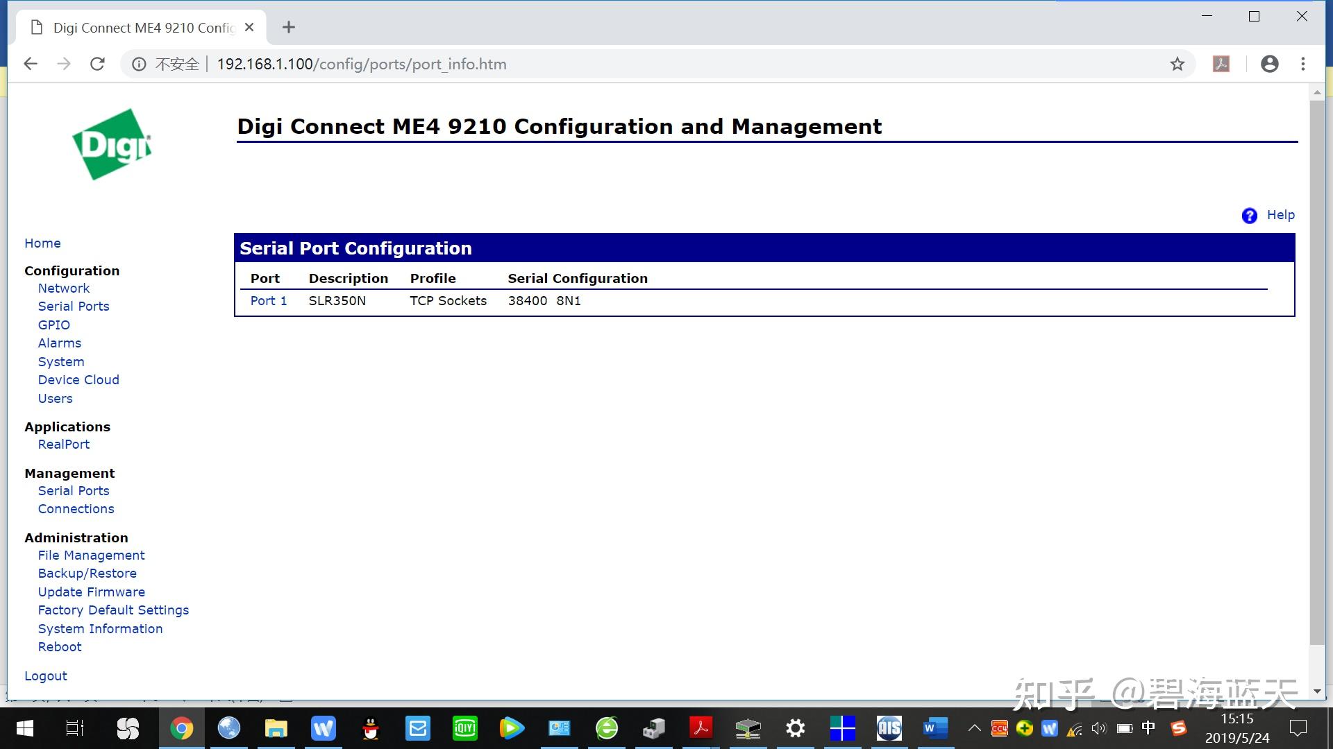The width and height of the screenshot is (1333, 749).
Task: Click the Digi logo
Action: (x=112, y=144)
